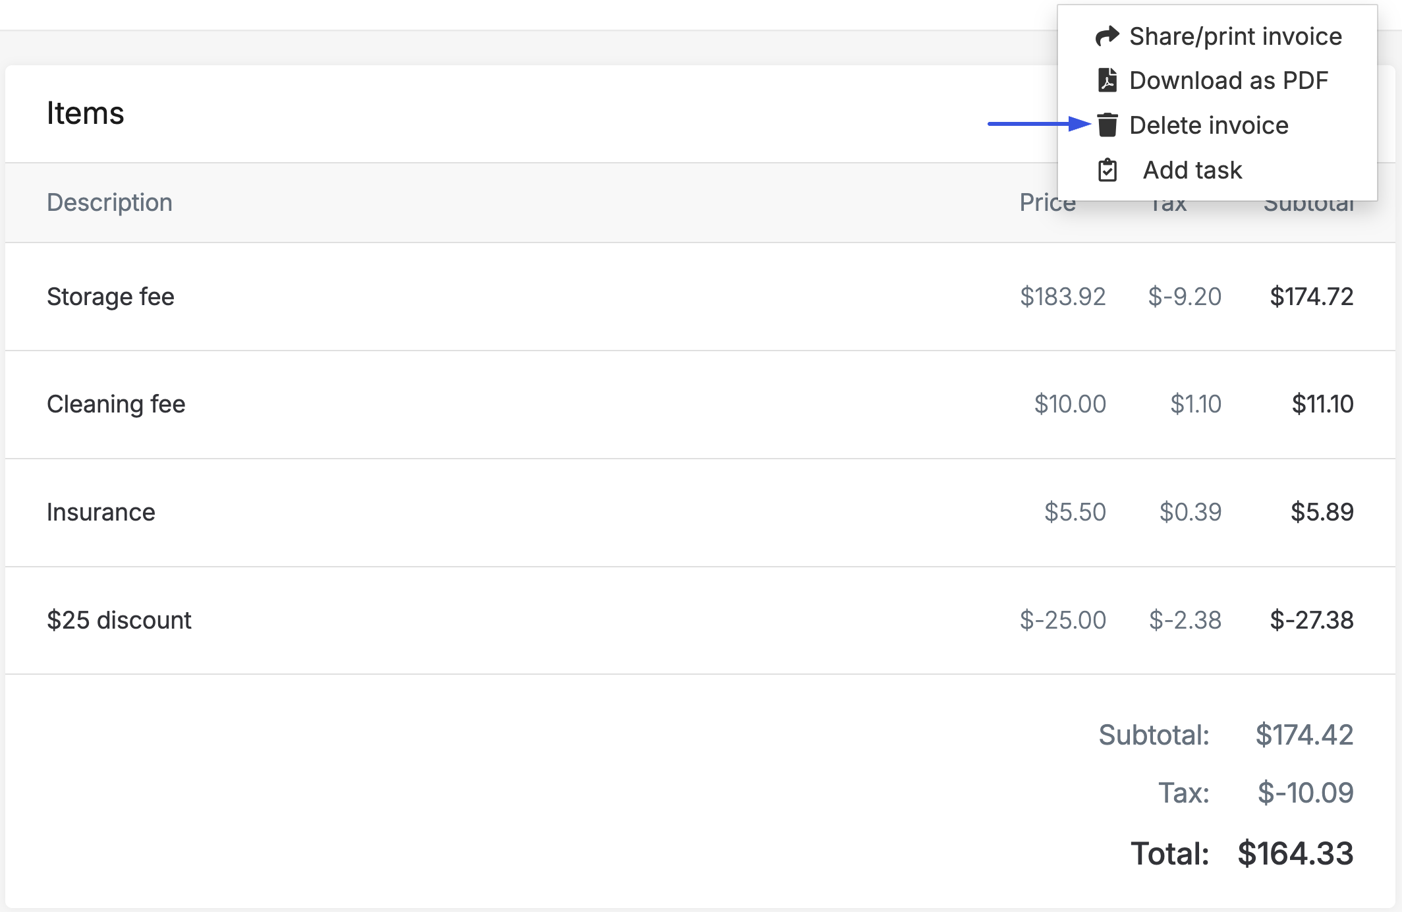Click the PDF file icon
Screen dimensions: 1402x912
click(1108, 80)
